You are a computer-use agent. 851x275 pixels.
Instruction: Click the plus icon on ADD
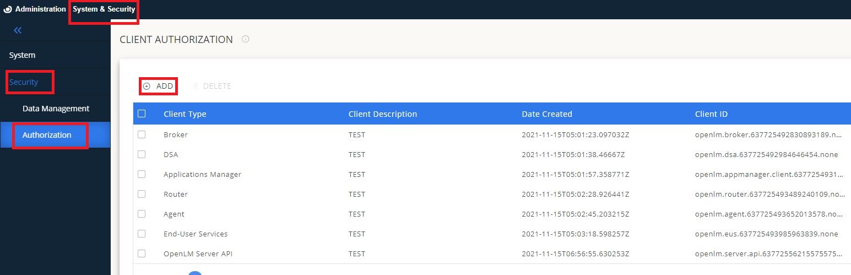(x=147, y=86)
